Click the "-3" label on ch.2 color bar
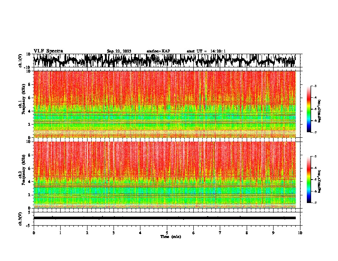The height and width of the screenshot is (261, 338). 315,157
